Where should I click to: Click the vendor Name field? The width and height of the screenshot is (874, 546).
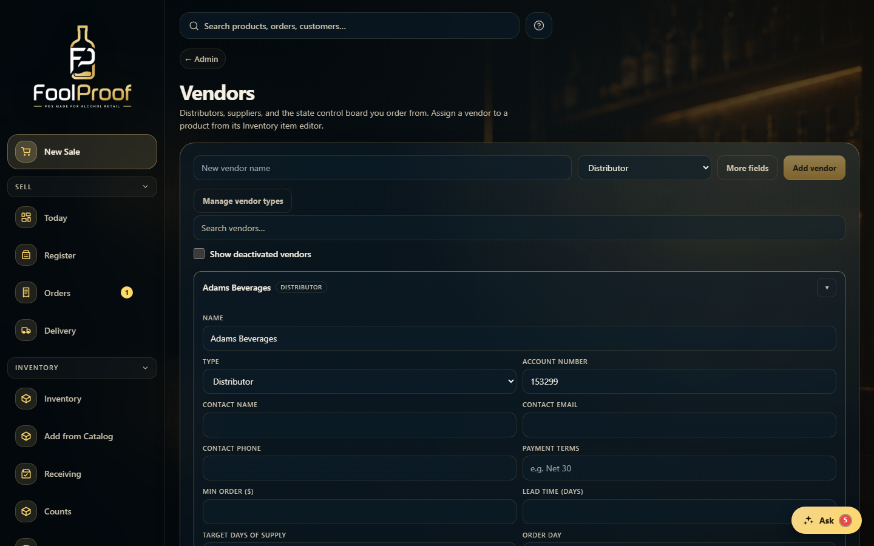[x=520, y=339]
